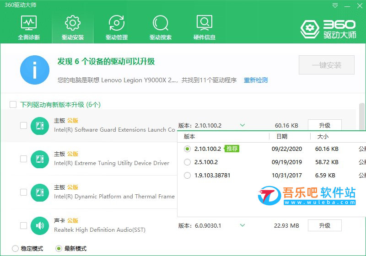366x256 pixels.
Task: Collapse version dropdown arrow for 2.10.100.2
Action: pyautogui.click(x=242, y=125)
